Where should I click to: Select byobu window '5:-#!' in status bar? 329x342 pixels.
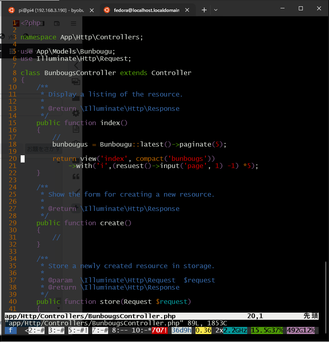[78, 330]
